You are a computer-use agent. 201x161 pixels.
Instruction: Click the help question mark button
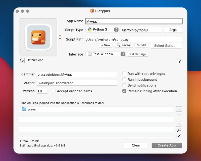click(179, 61)
